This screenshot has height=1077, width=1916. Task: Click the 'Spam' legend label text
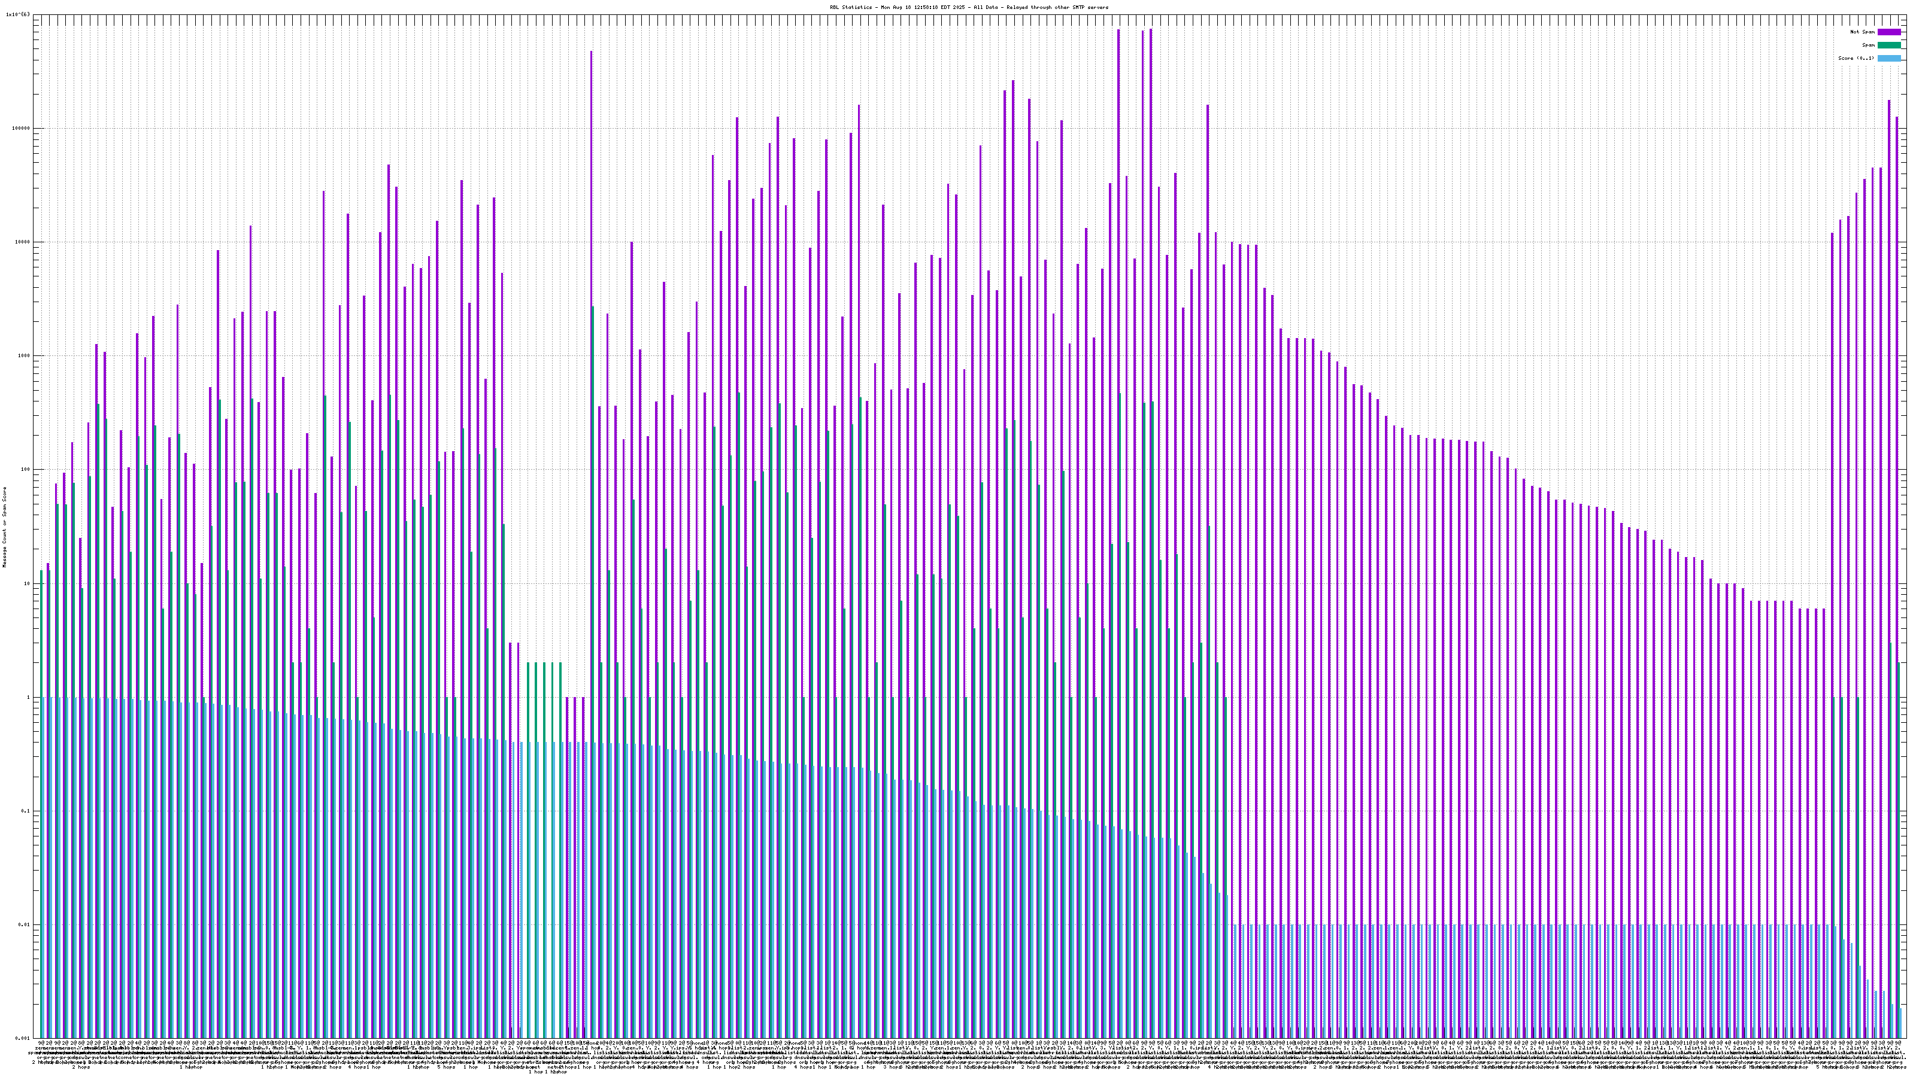pos(1868,45)
